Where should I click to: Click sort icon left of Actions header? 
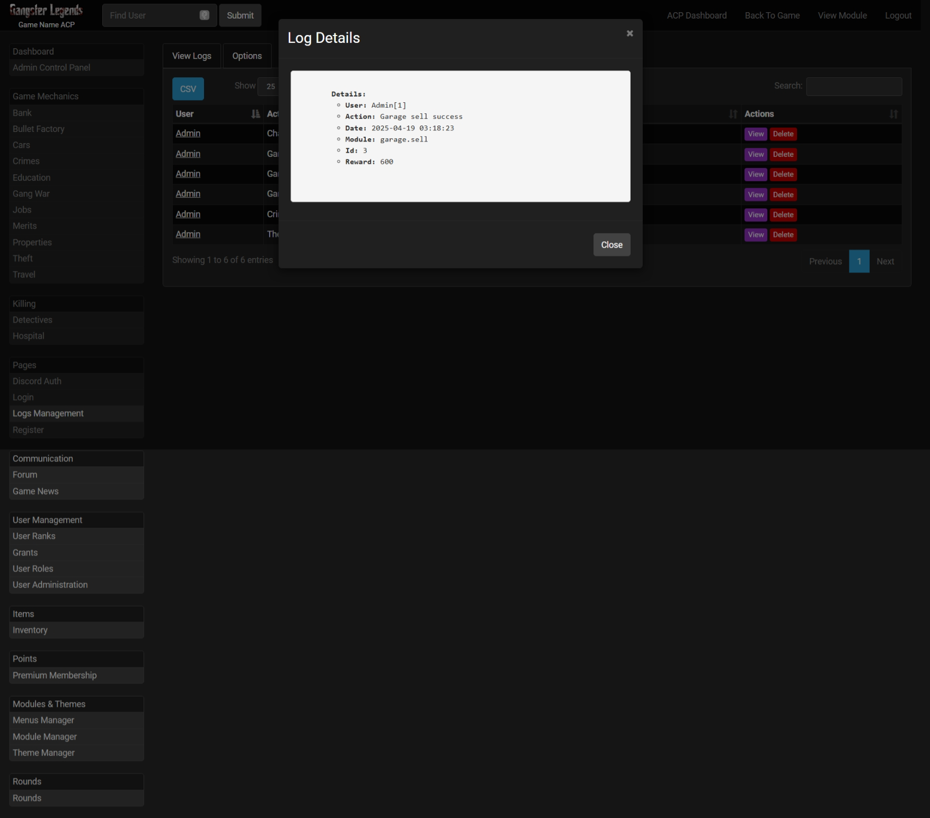[733, 114]
